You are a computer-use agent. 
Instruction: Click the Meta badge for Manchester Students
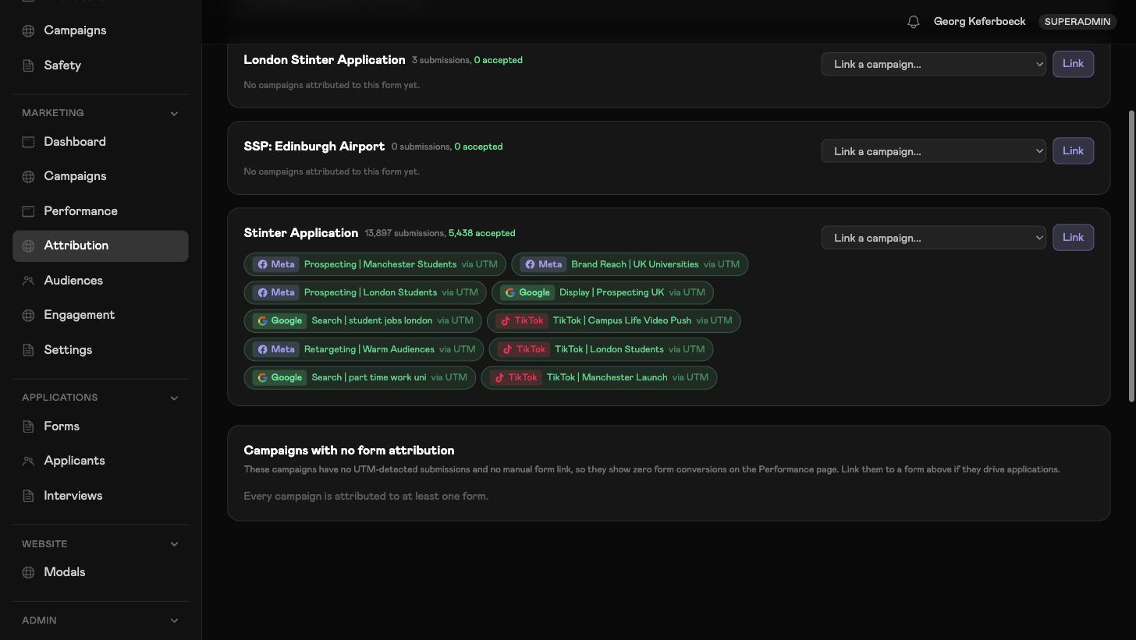(275, 264)
